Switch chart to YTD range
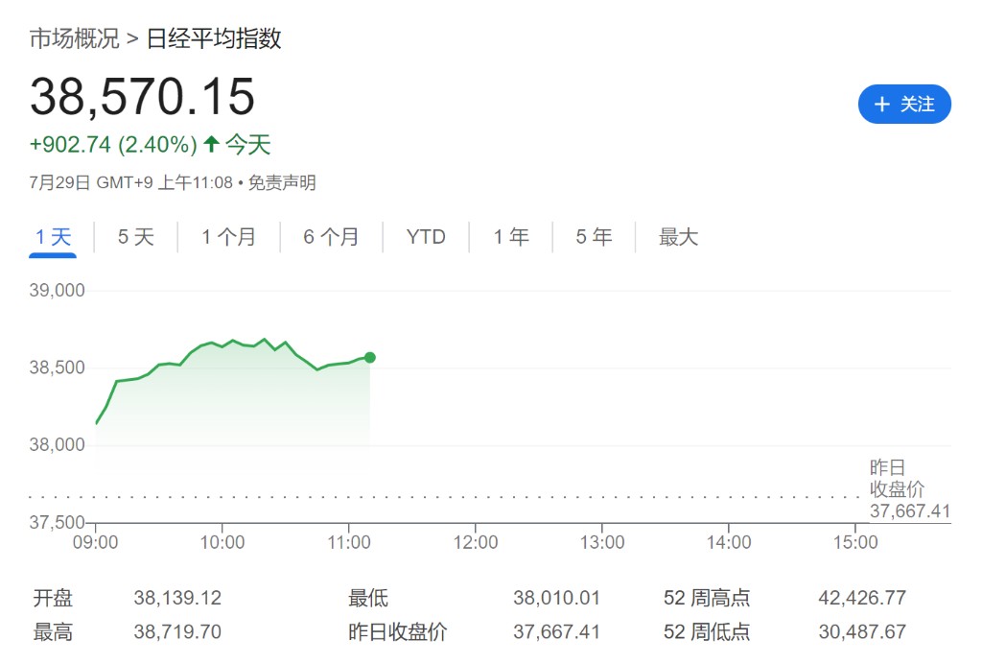Viewport: 982px width, 664px height. [426, 237]
